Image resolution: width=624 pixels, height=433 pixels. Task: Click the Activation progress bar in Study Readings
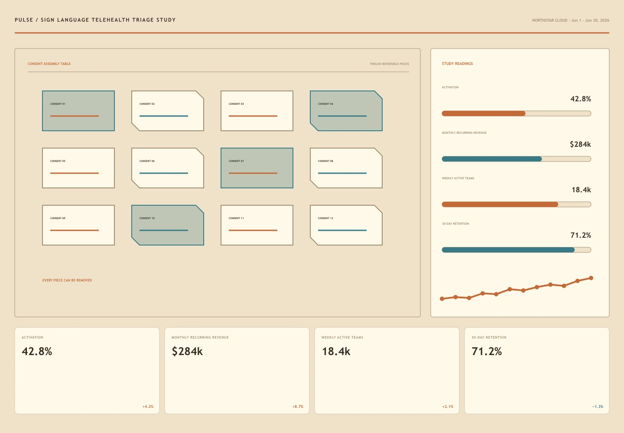click(x=517, y=113)
